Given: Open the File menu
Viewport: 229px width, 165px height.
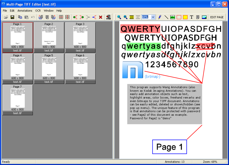Looking at the screenshot, I should [5, 11].
